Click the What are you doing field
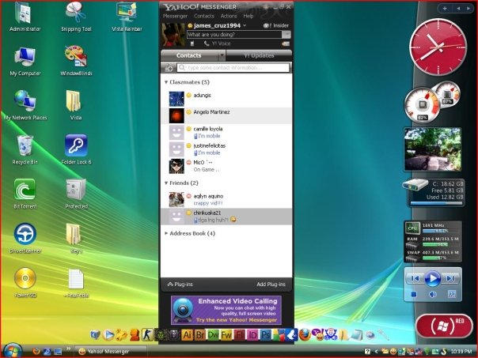The image size is (478, 358). [x=234, y=35]
